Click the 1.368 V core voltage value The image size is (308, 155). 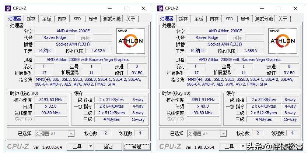tap(251, 51)
